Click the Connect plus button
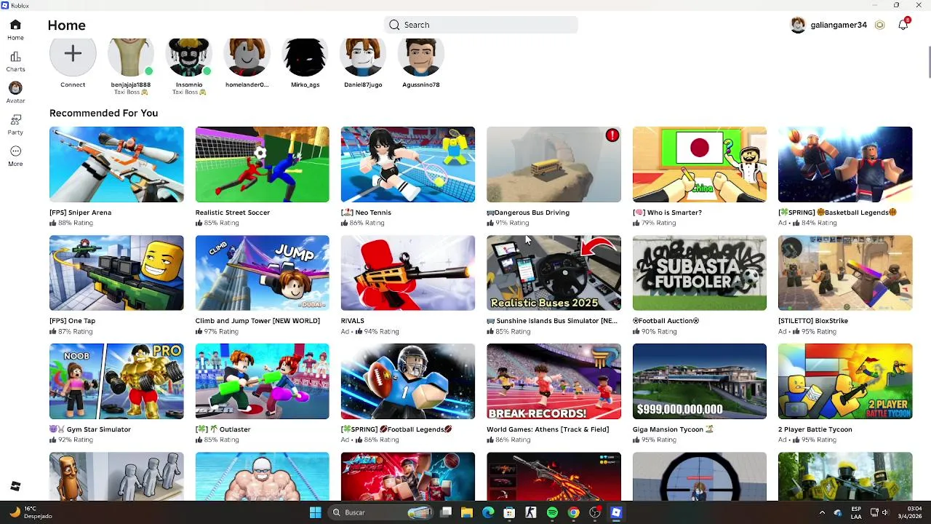The width and height of the screenshot is (931, 524). point(73,54)
